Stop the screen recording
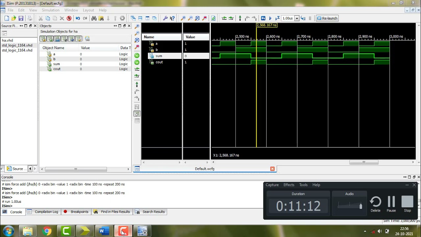Image resolution: width=421 pixels, height=237 pixels. click(x=407, y=204)
